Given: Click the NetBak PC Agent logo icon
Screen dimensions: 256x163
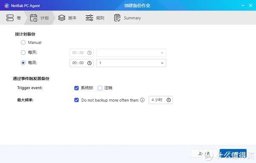Looking at the screenshot, I should tap(7, 6).
